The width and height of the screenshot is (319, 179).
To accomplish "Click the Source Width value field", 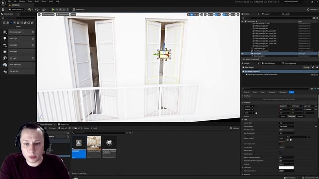I will click(286, 123).
